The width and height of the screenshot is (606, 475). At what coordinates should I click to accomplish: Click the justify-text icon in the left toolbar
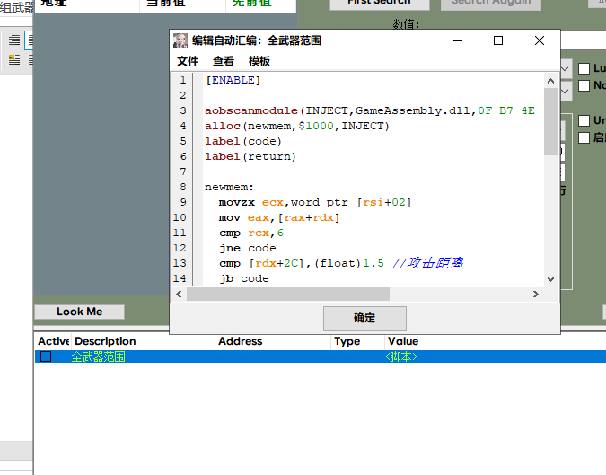coord(14,40)
